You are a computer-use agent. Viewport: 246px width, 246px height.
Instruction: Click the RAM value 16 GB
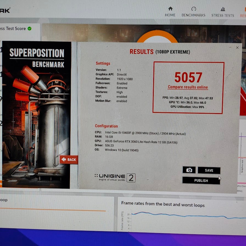tap(109, 137)
